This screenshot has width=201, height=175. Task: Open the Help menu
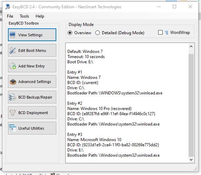click(x=40, y=16)
